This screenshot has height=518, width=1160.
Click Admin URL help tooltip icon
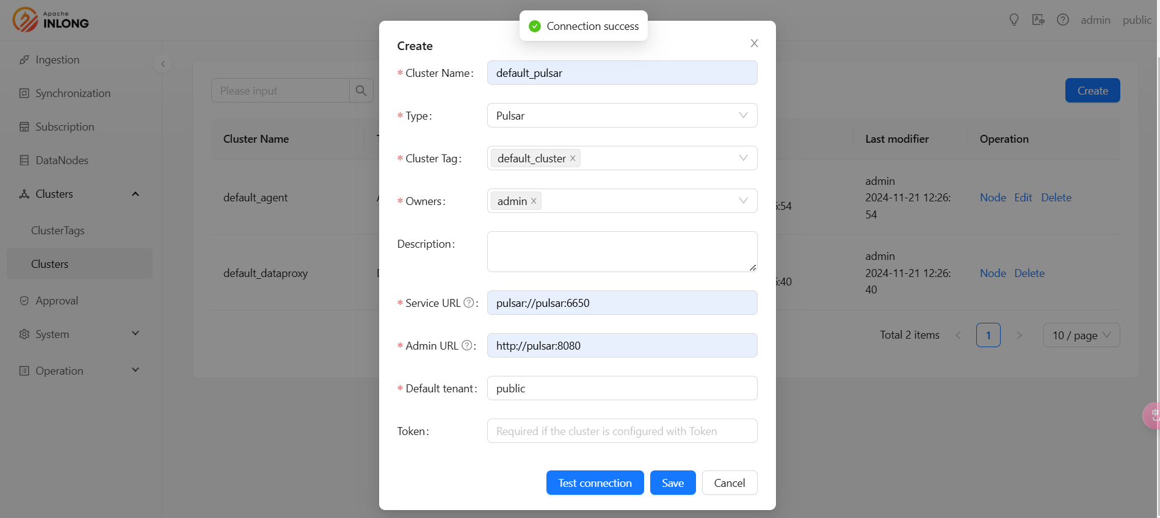466,345
